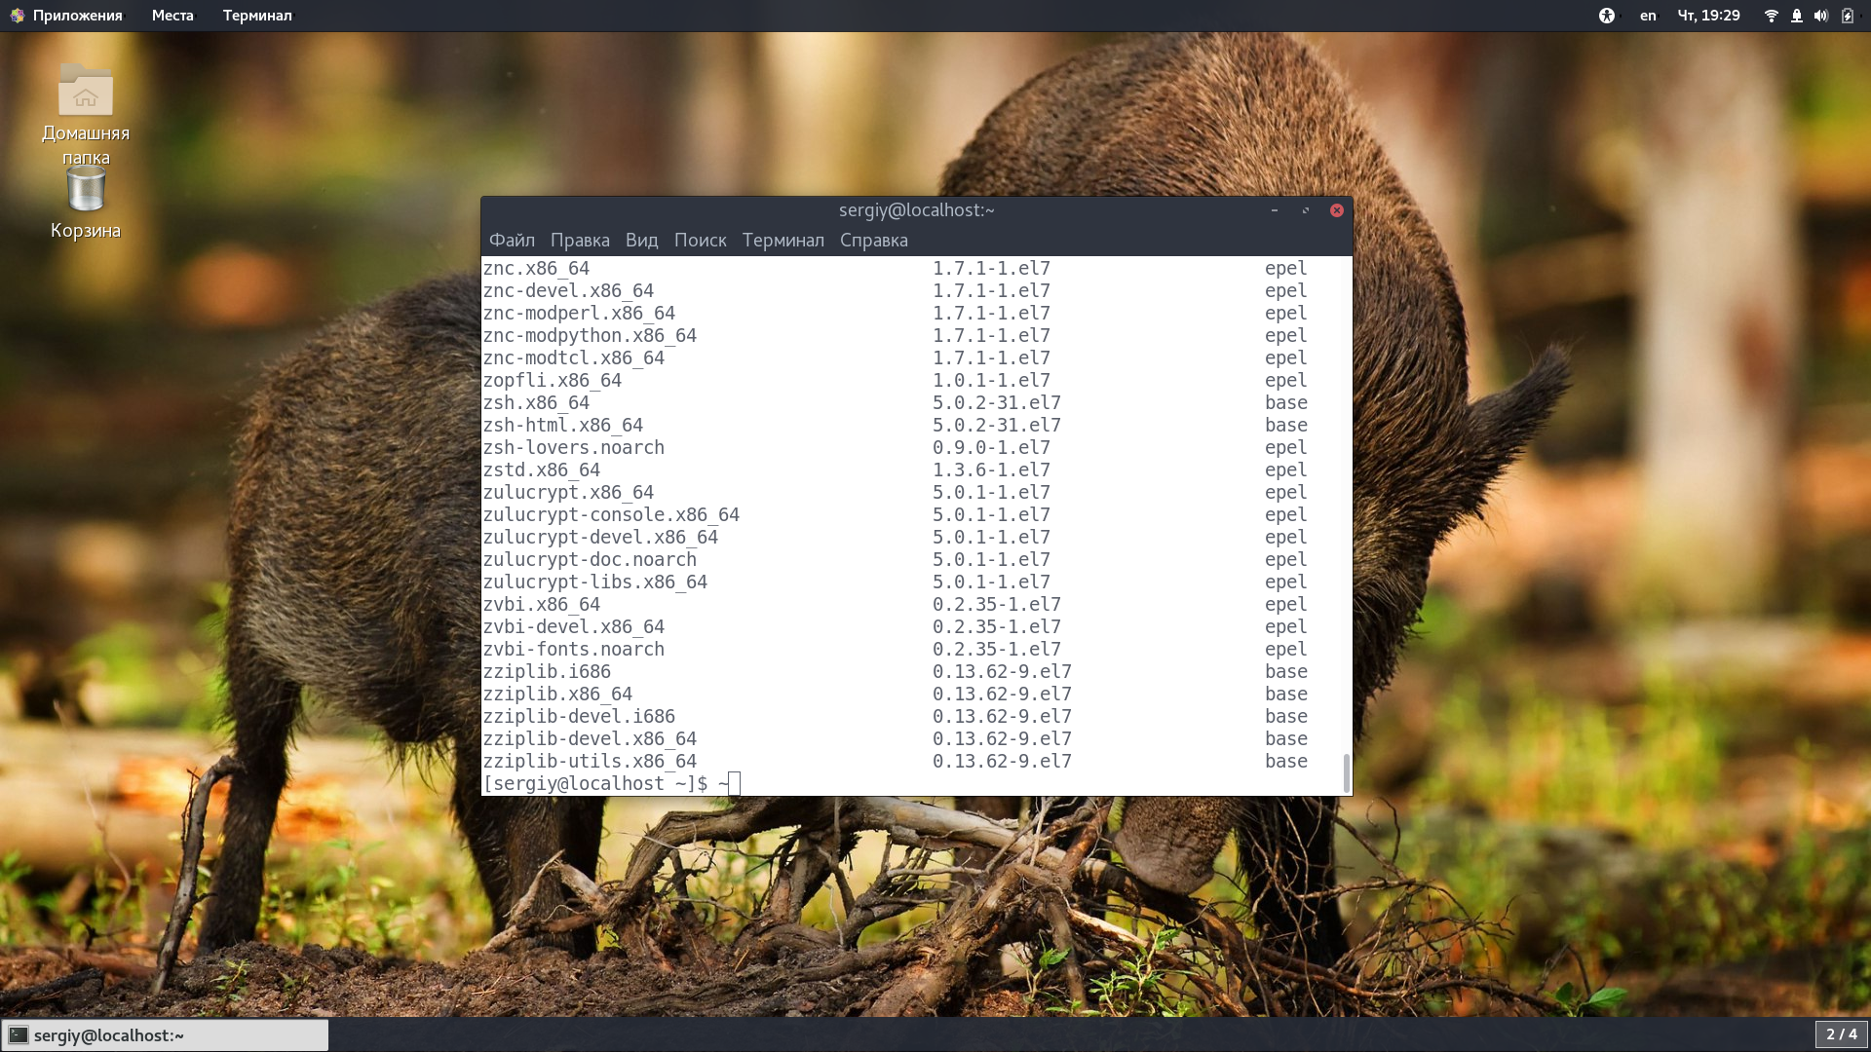Open the 2 / 4 workspace switcher
Viewport: 1871px width, 1052px height.
1841,1034
